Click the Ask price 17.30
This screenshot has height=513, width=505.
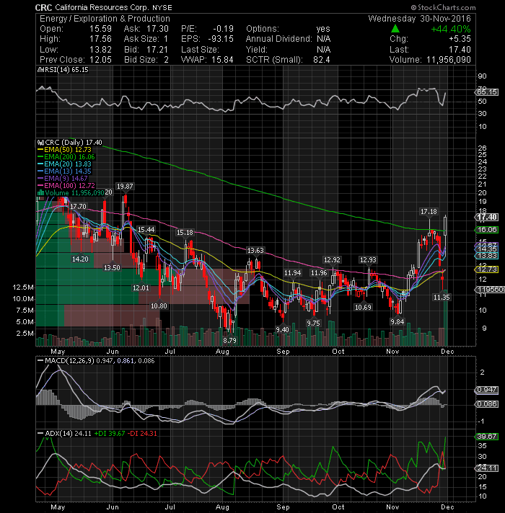[x=157, y=29]
